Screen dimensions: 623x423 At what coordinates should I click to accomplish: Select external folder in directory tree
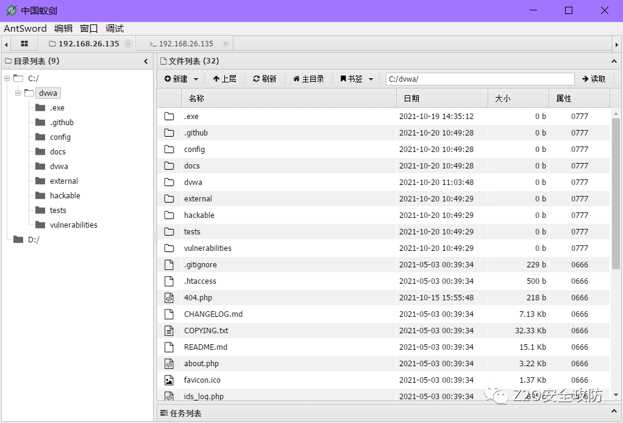click(x=64, y=181)
